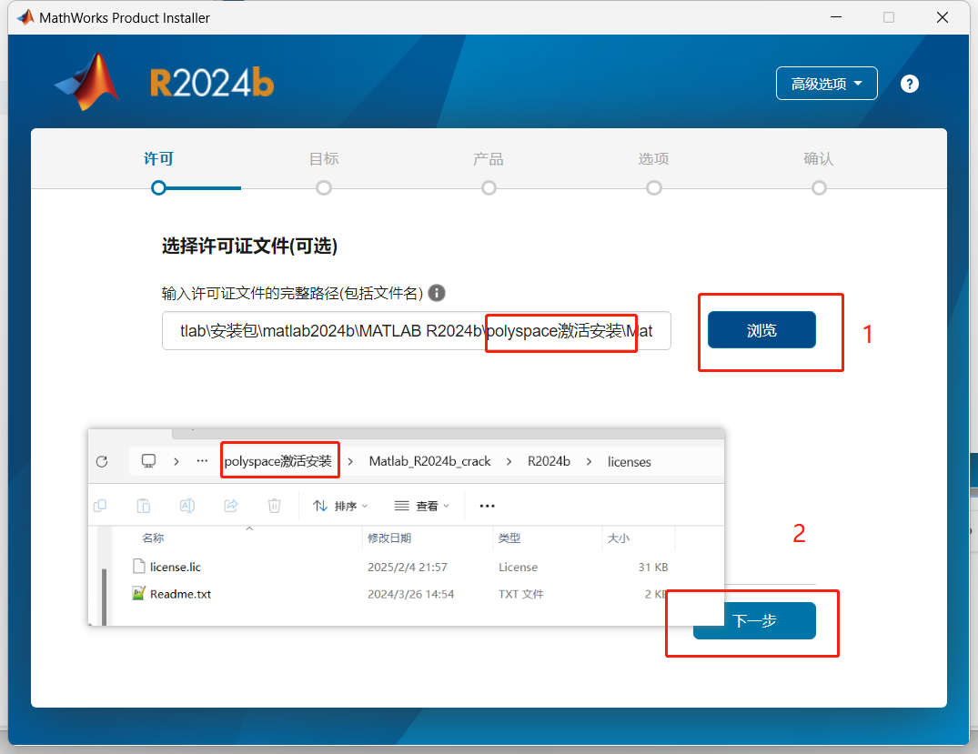The height and width of the screenshot is (754, 978).
Task: Click the 大小 column header
Action: (619, 538)
